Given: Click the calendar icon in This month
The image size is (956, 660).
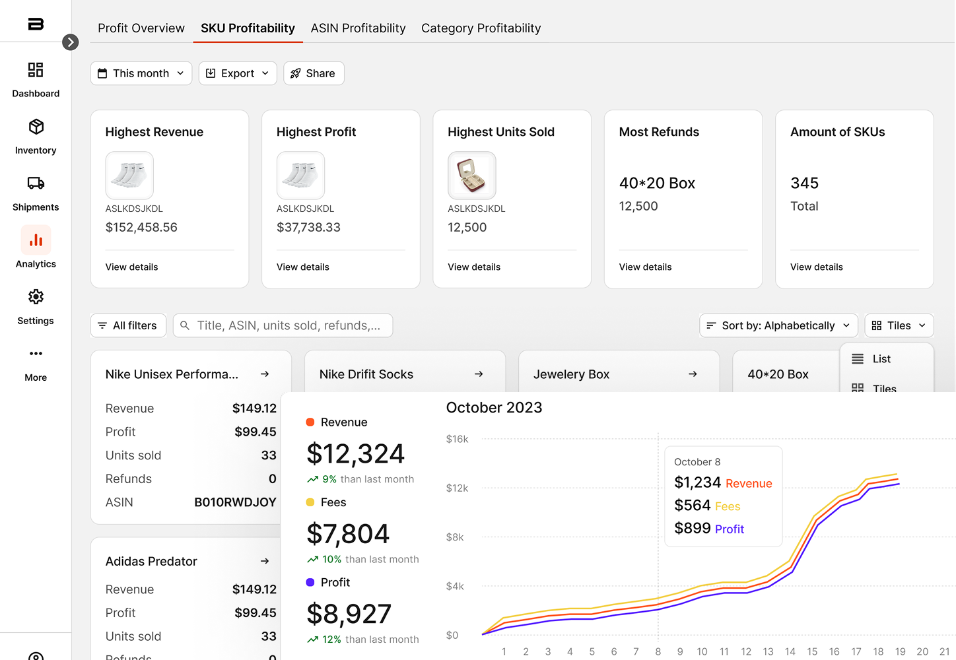Looking at the screenshot, I should click(x=102, y=73).
